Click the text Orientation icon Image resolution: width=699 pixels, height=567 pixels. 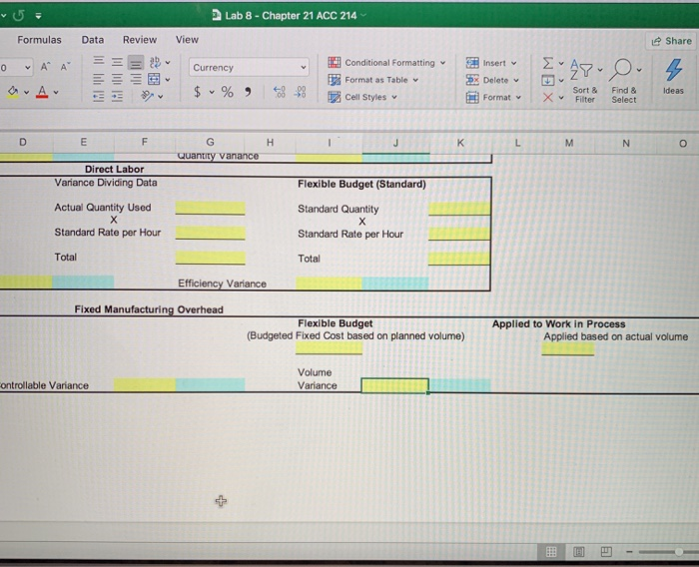point(147,96)
